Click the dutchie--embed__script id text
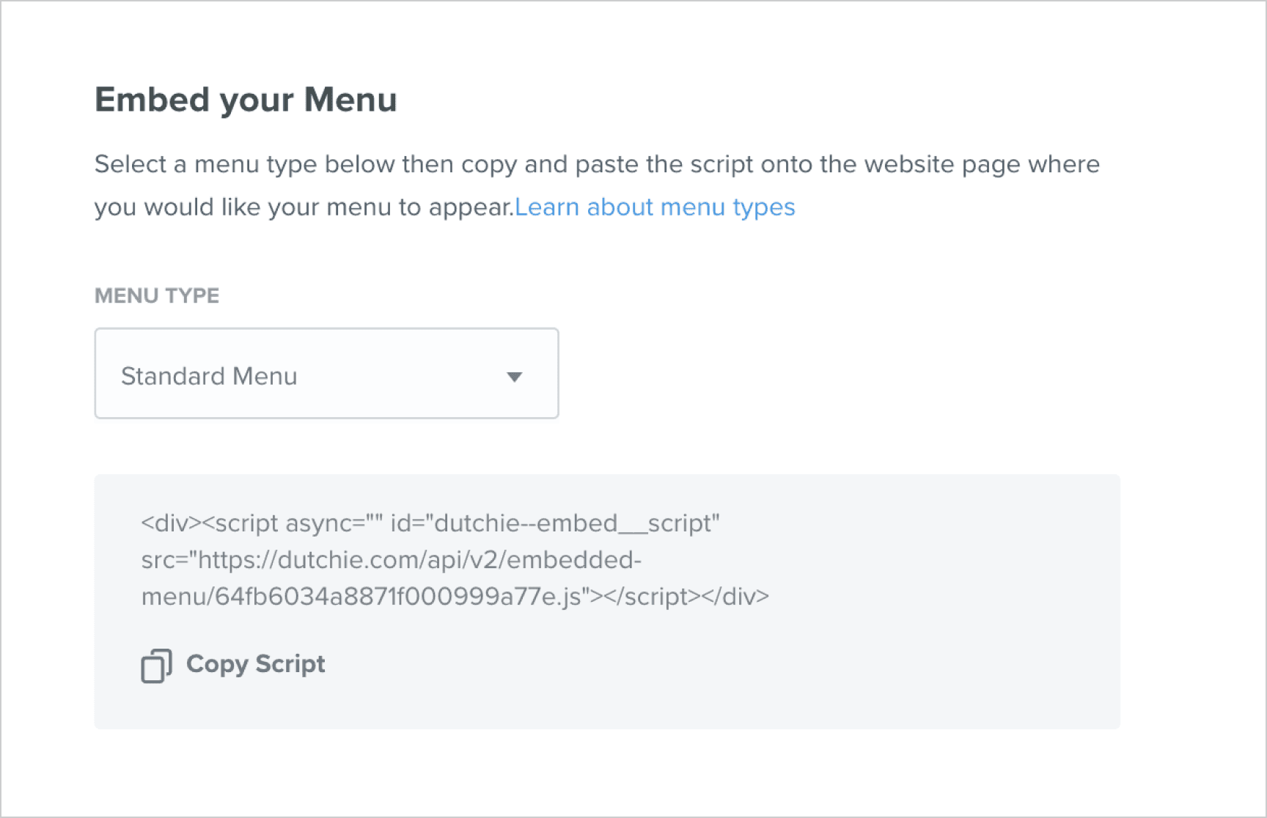The height and width of the screenshot is (818, 1267). pos(555,523)
